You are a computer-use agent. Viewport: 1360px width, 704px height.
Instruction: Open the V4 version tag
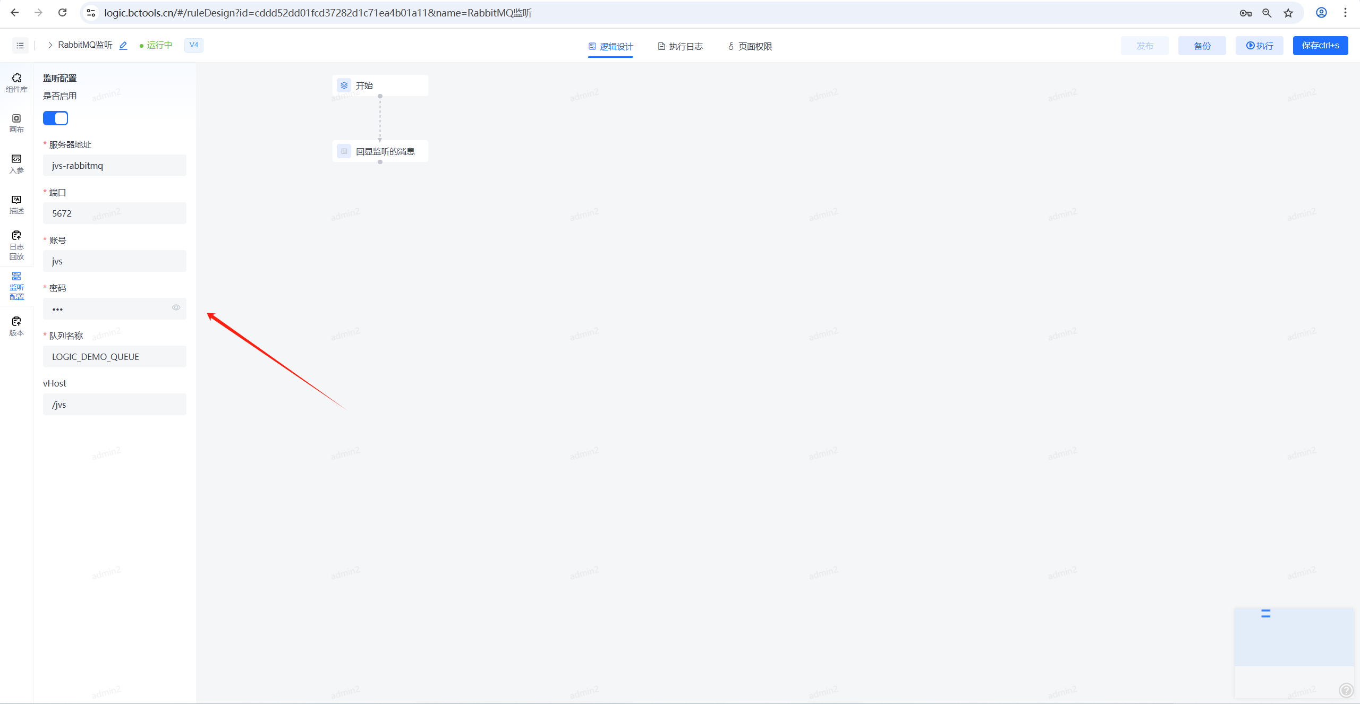tap(193, 45)
